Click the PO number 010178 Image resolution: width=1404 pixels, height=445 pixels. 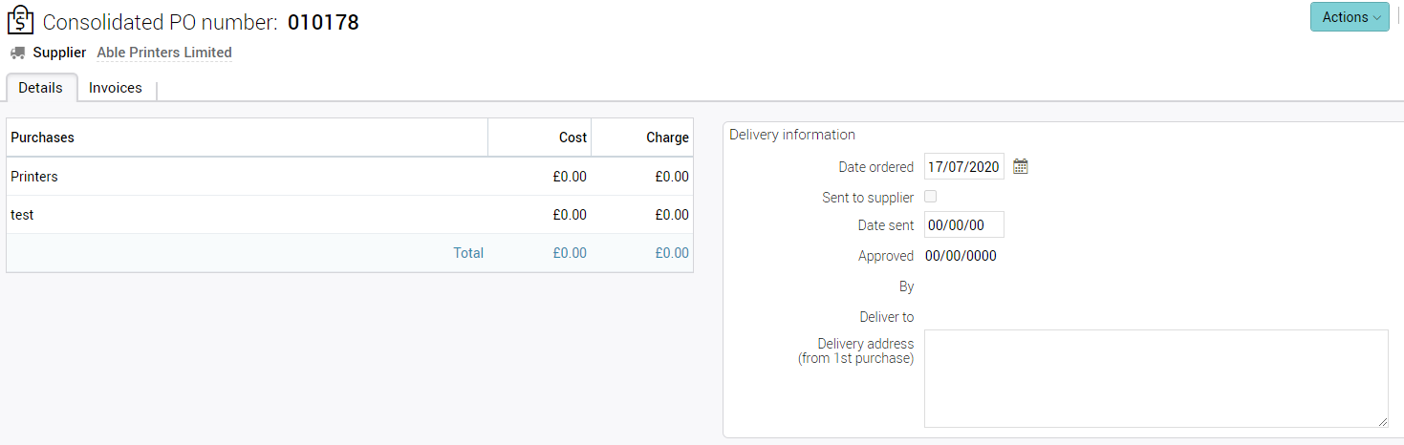click(x=323, y=22)
